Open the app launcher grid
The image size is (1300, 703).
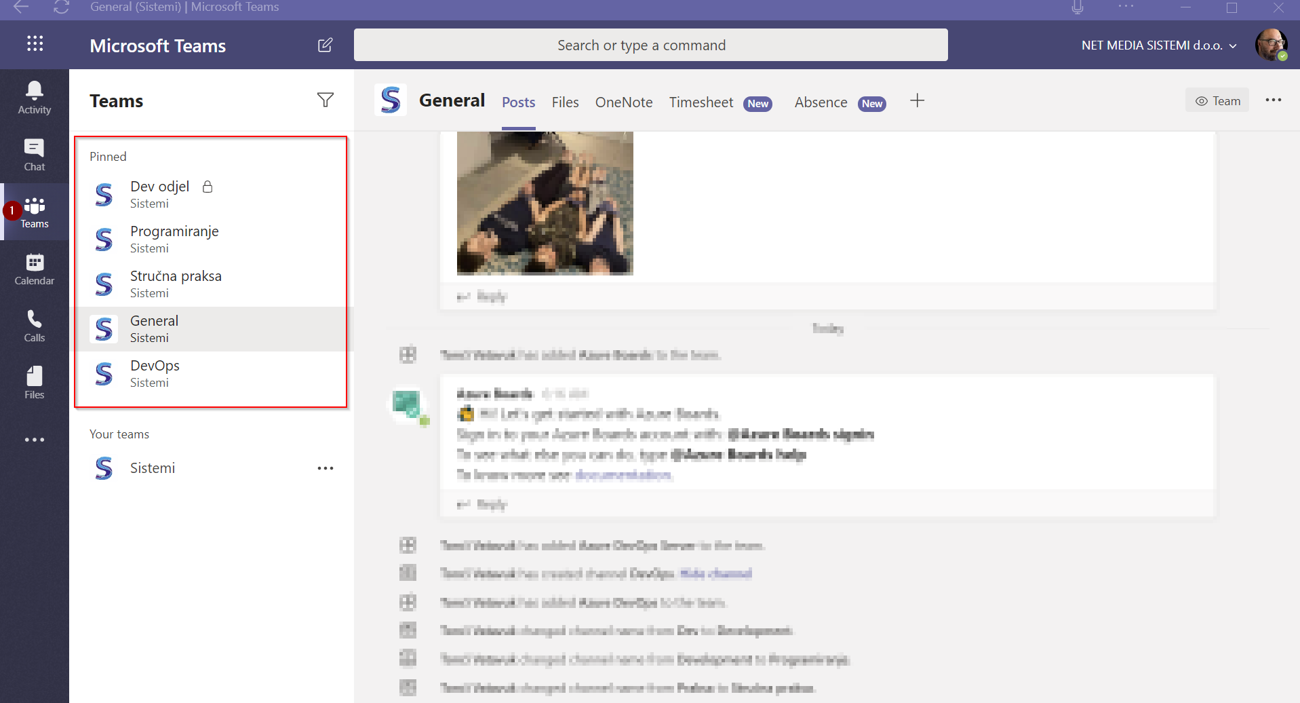point(35,44)
